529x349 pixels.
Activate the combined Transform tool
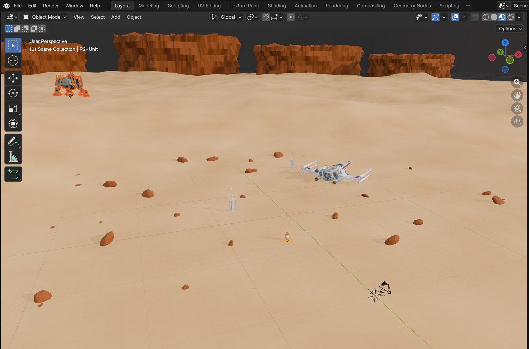(13, 124)
